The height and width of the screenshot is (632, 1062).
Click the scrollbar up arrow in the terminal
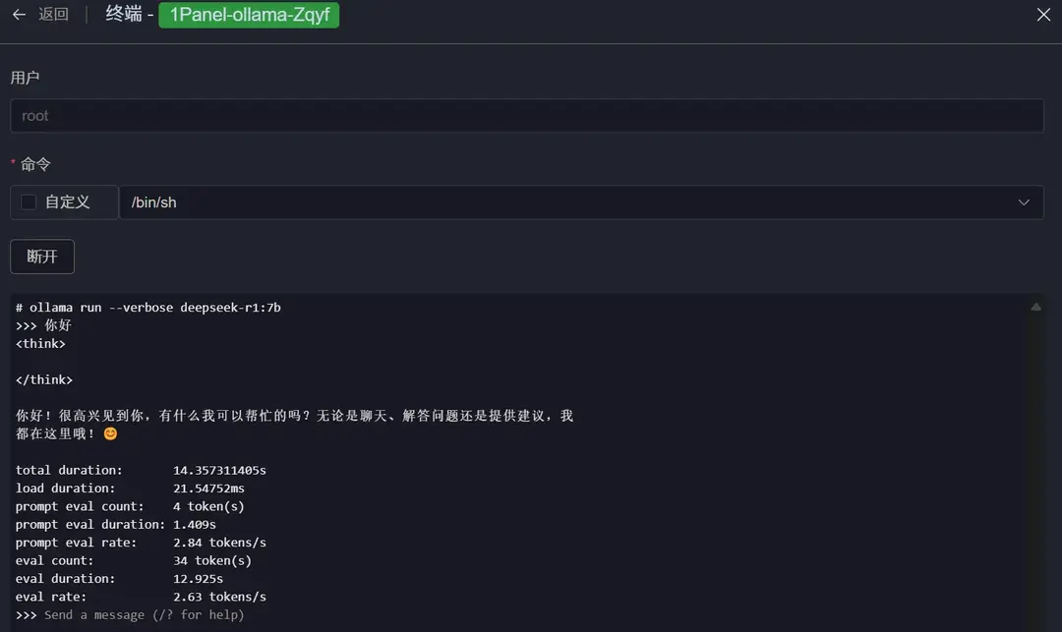coord(1035,306)
